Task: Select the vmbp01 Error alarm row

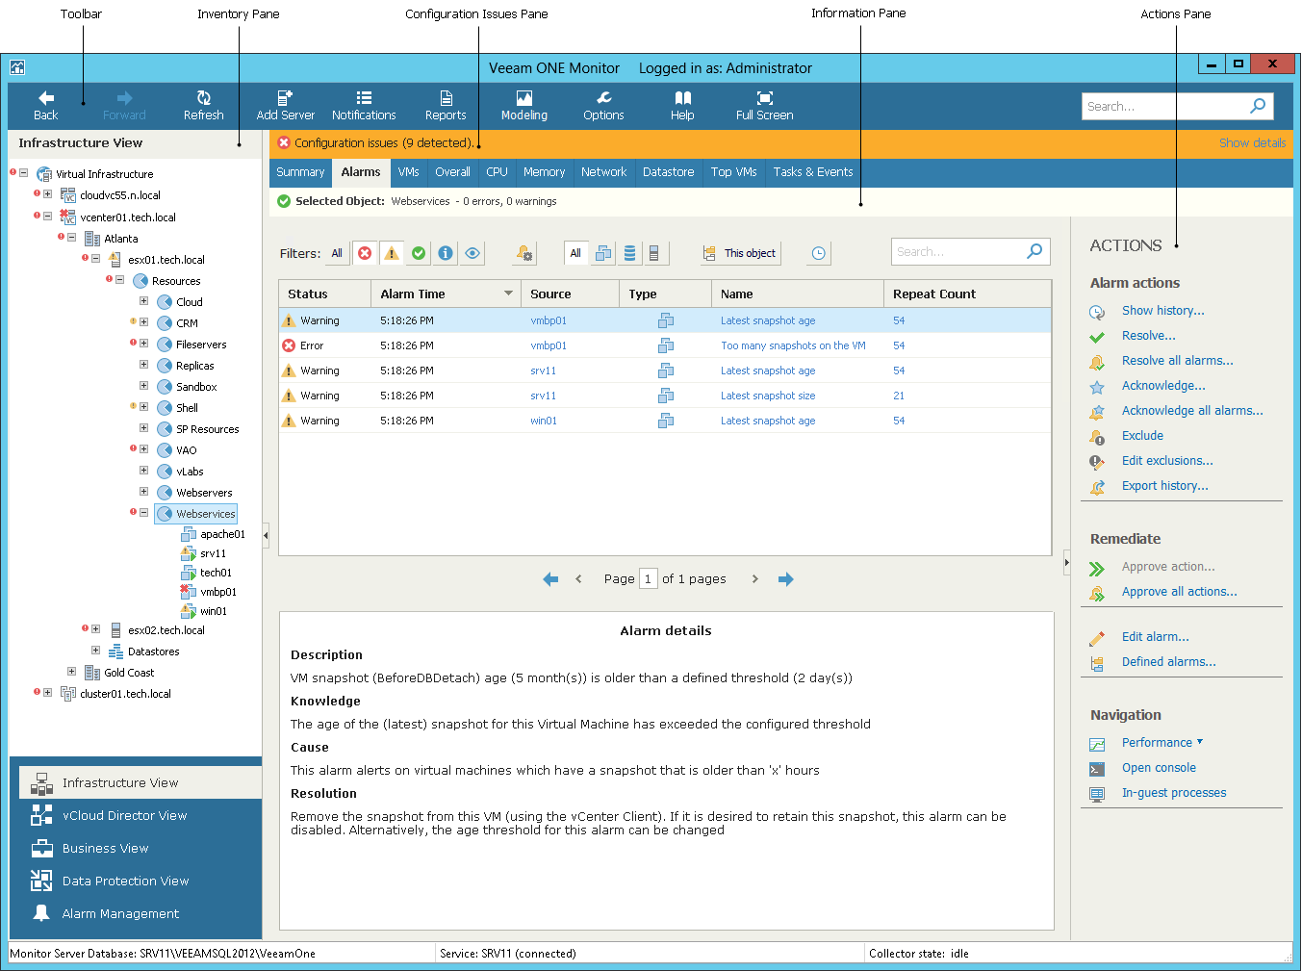Action: [x=665, y=345]
